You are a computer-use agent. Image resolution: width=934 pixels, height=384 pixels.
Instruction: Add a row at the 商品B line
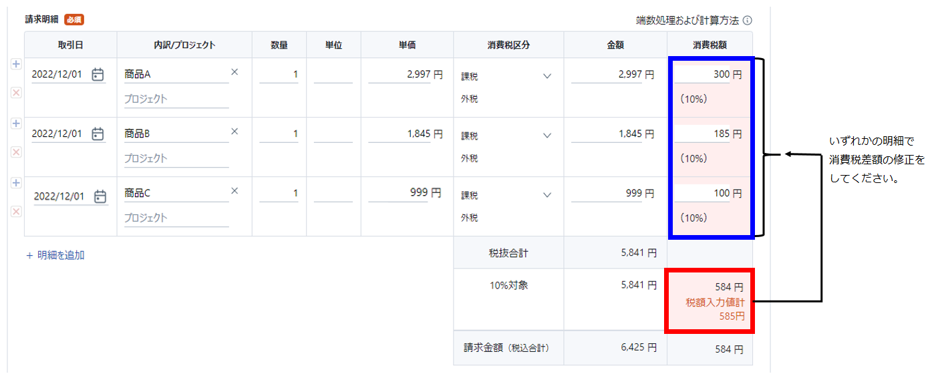point(17,124)
